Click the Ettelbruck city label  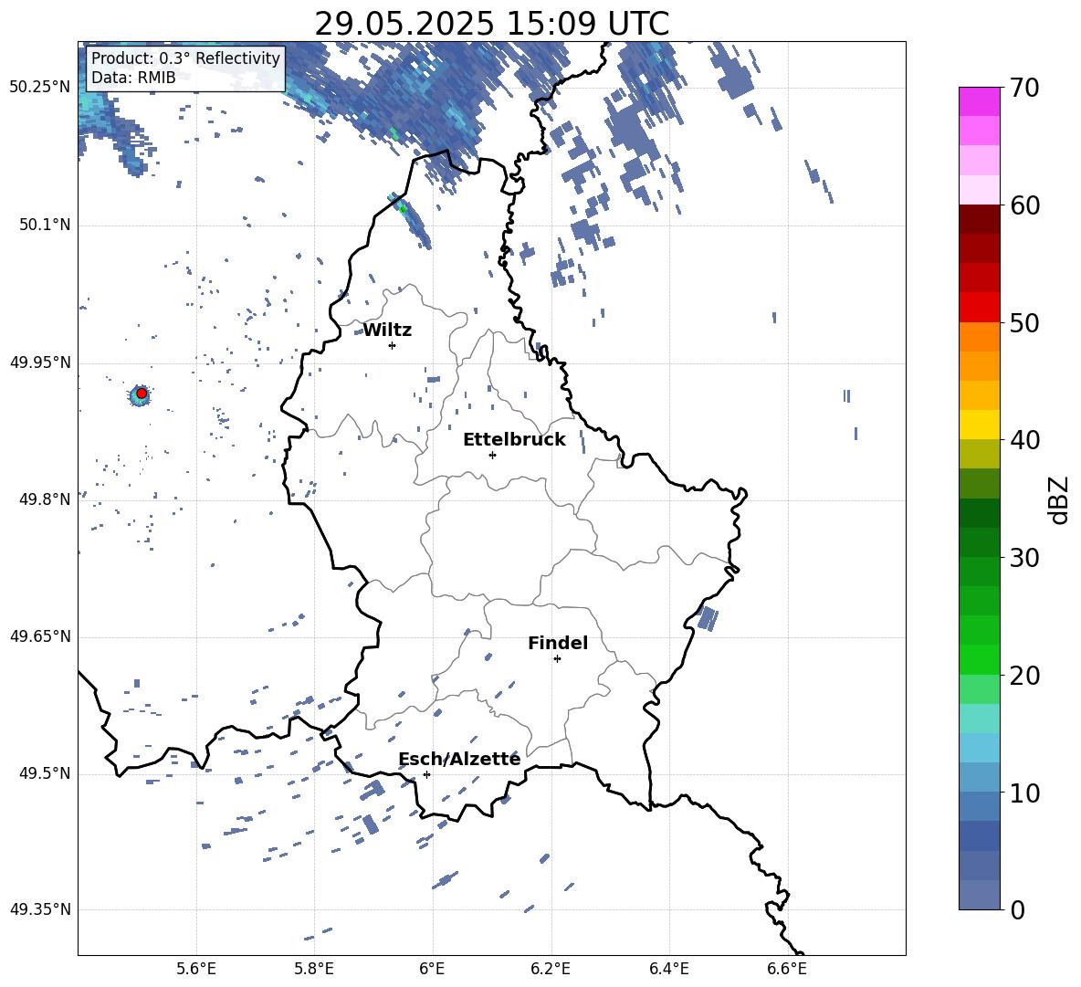(x=514, y=440)
